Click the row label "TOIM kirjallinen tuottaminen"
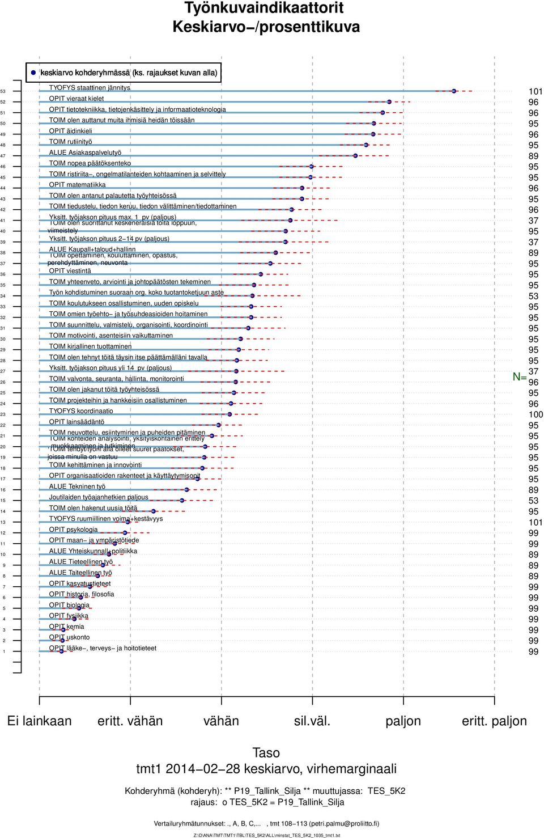 tap(90, 346)
